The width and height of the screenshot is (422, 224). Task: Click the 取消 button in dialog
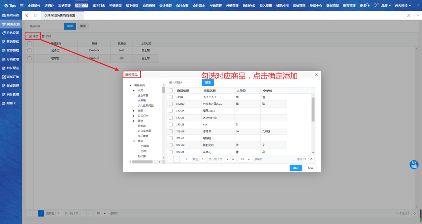(x=310, y=168)
